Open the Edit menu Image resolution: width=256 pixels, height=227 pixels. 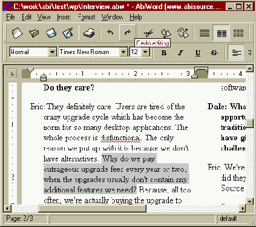click(x=27, y=17)
